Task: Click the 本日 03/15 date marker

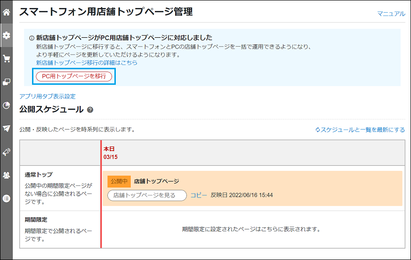Action: coord(110,153)
